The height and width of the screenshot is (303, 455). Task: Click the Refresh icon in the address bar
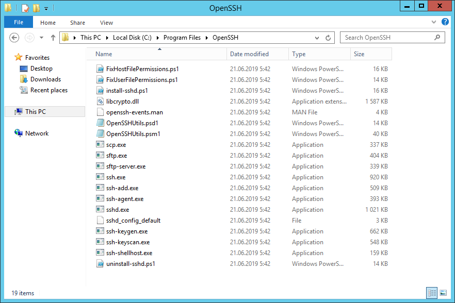pyautogui.click(x=329, y=37)
